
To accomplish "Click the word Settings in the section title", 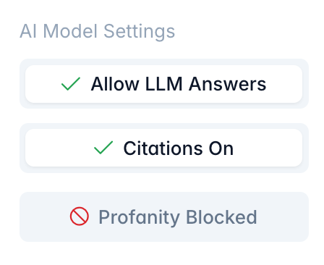I will [140, 32].
